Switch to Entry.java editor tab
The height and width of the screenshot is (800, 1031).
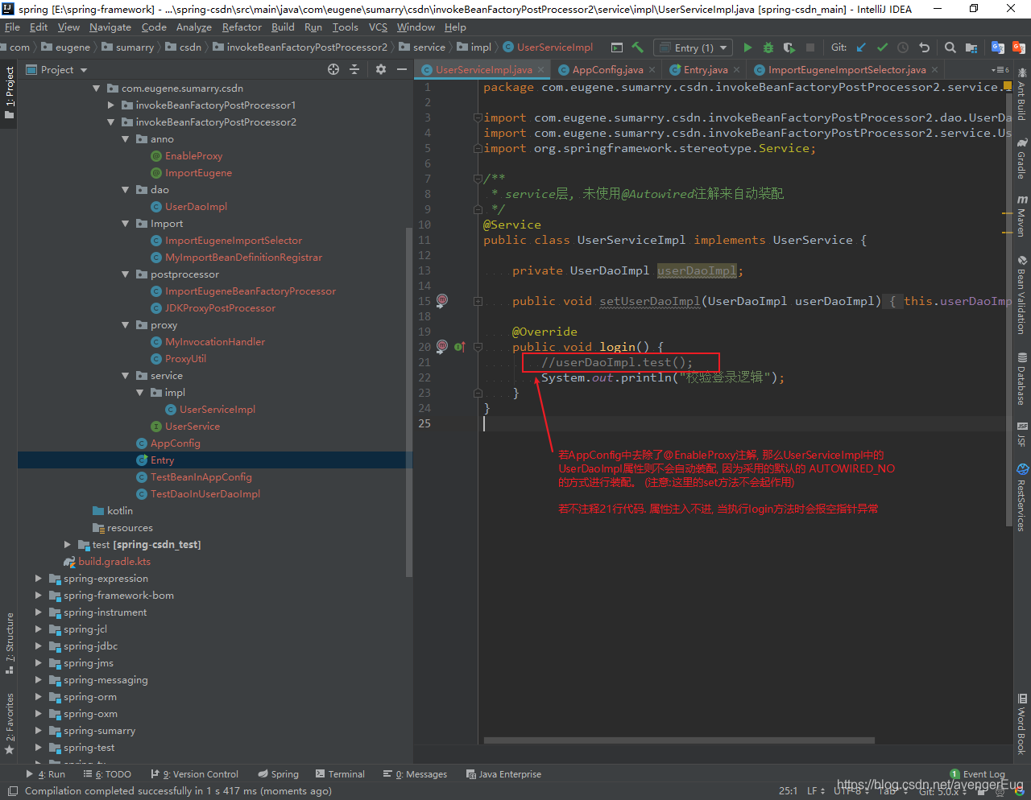(706, 70)
